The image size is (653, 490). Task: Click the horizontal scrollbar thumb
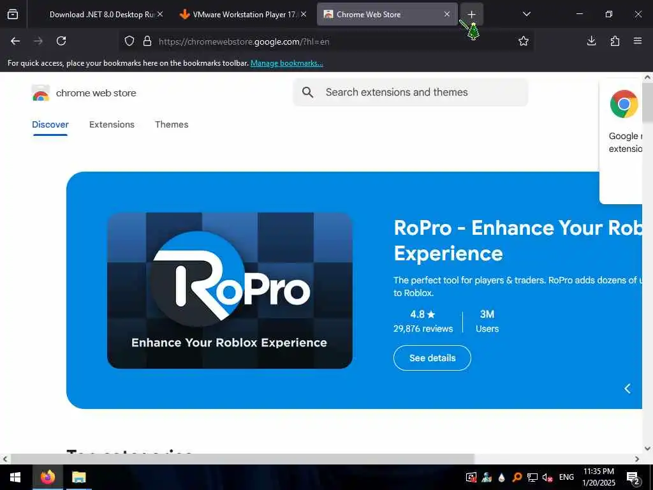point(242,459)
